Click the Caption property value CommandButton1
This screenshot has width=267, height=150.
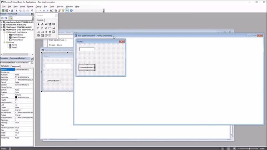click(x=24, y=85)
